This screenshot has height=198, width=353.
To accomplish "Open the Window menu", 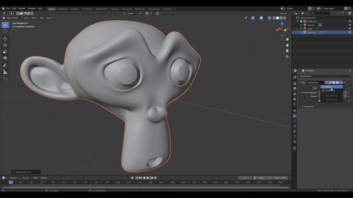I will click(x=31, y=9).
